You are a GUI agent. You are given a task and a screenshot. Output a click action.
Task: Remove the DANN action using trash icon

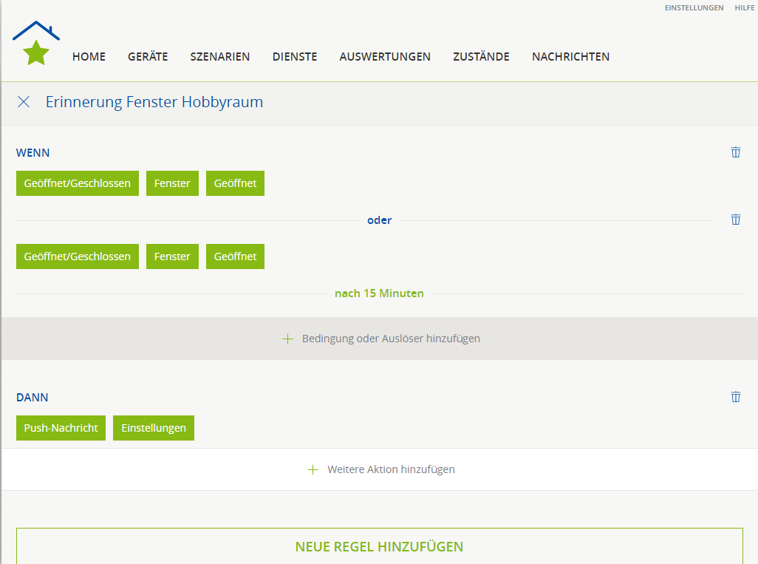click(735, 397)
